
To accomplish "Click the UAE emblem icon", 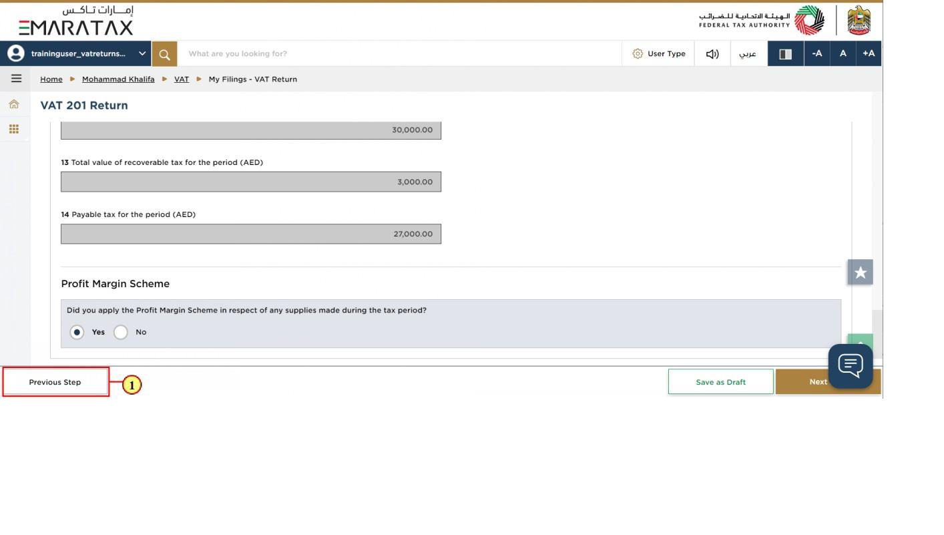I will click(859, 20).
